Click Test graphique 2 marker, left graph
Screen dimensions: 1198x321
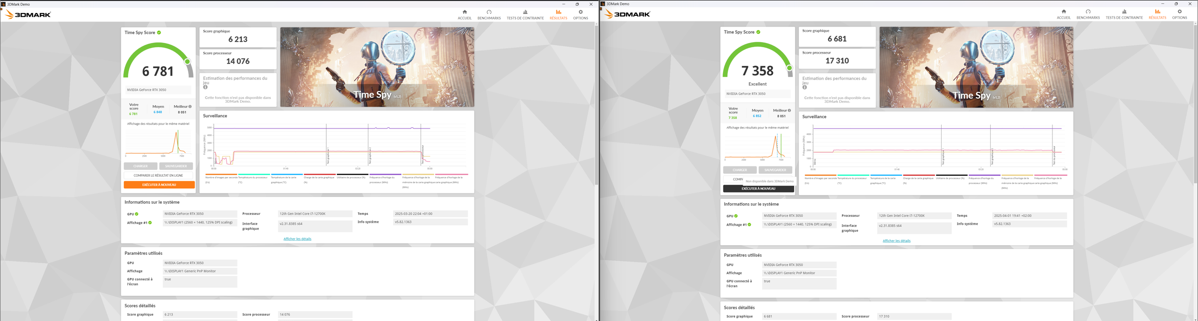(x=370, y=156)
